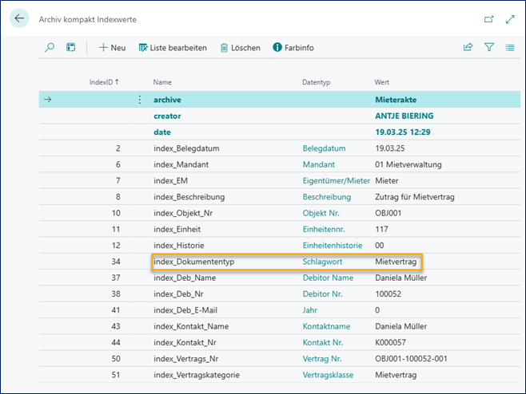
Task: Click the Neu button
Action: 112,48
